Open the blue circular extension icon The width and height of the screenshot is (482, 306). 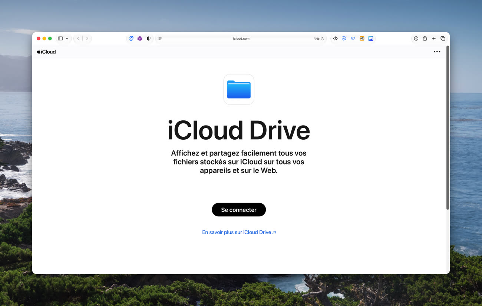pos(131,39)
